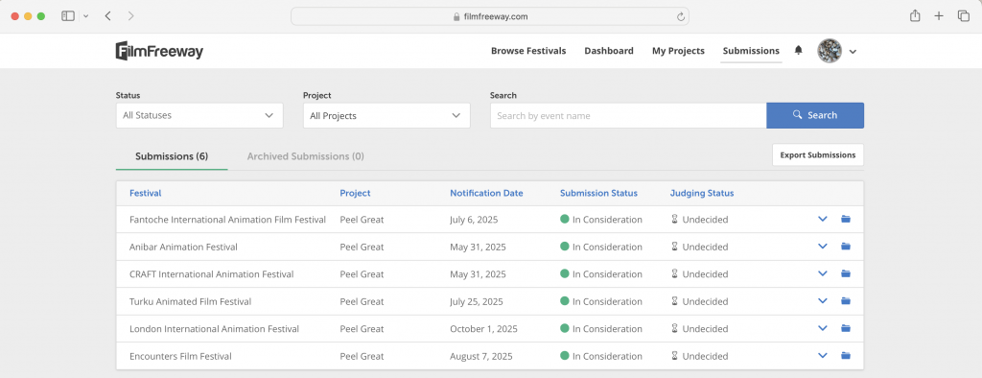Open a new tab with the plus icon

(938, 16)
